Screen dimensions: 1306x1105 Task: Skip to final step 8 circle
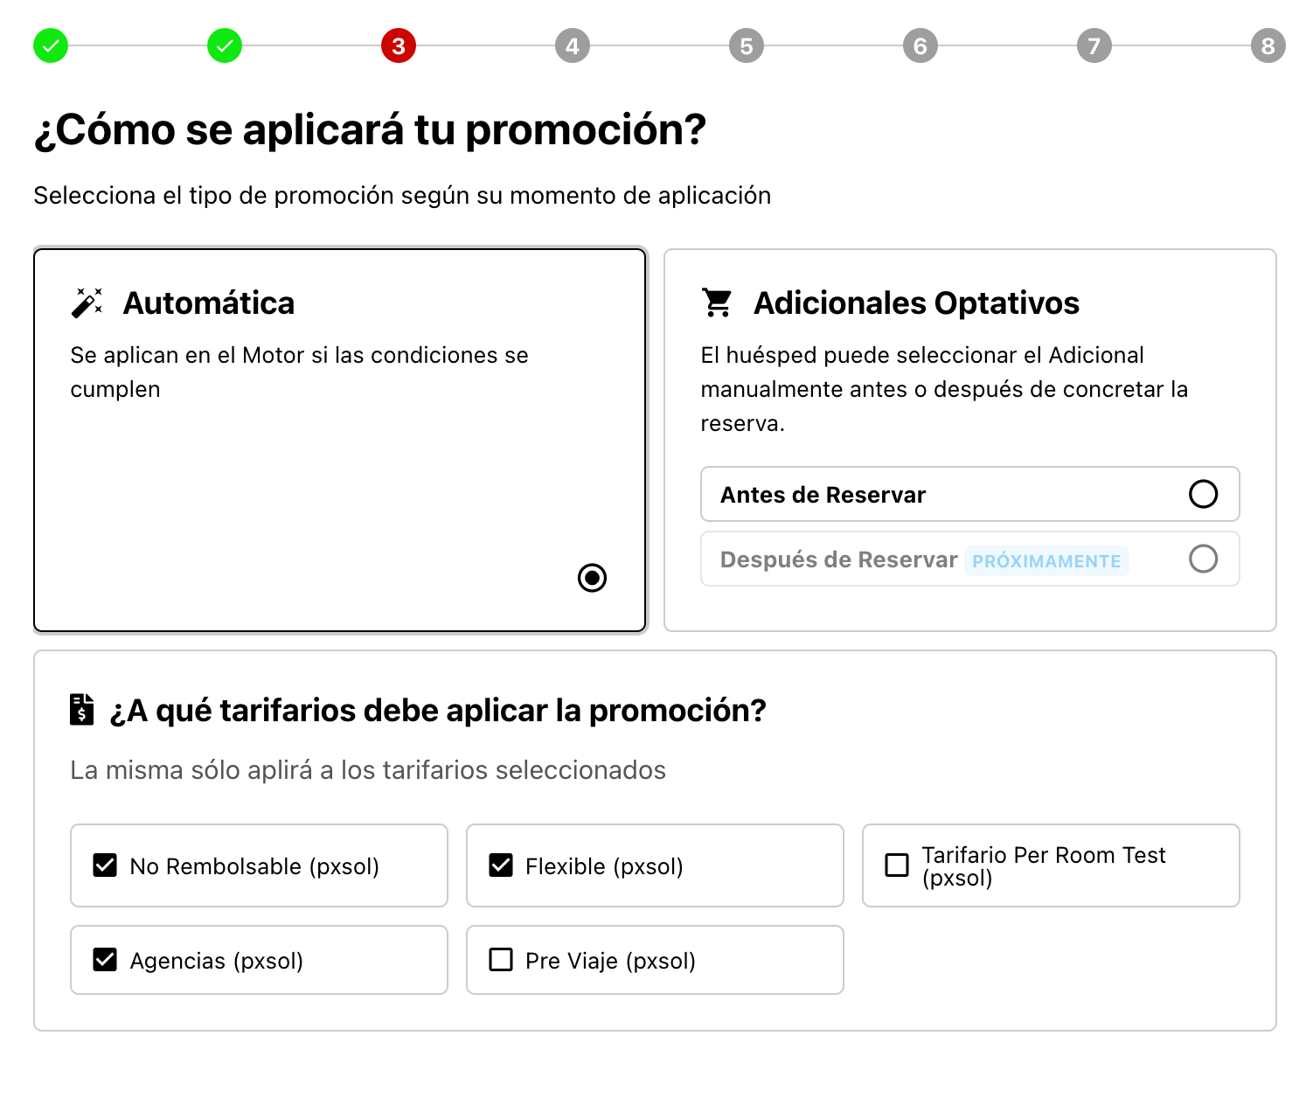(x=1268, y=45)
